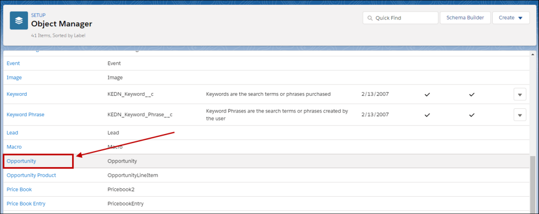
Task: Open the Macro object
Action: (14, 147)
